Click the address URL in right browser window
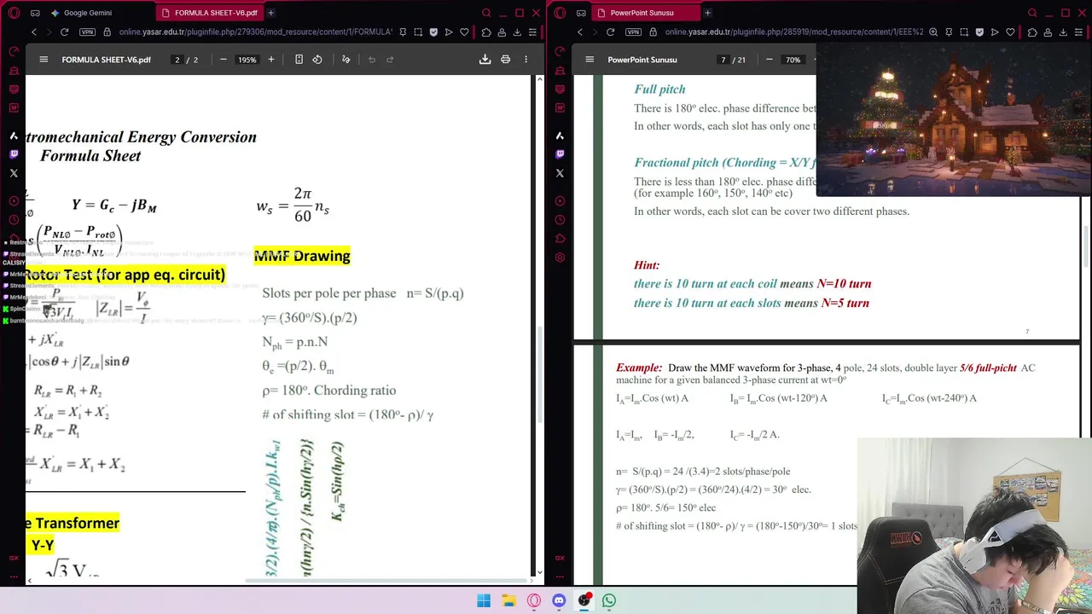Screen dimensions: 1092x614 pyautogui.click(x=793, y=32)
